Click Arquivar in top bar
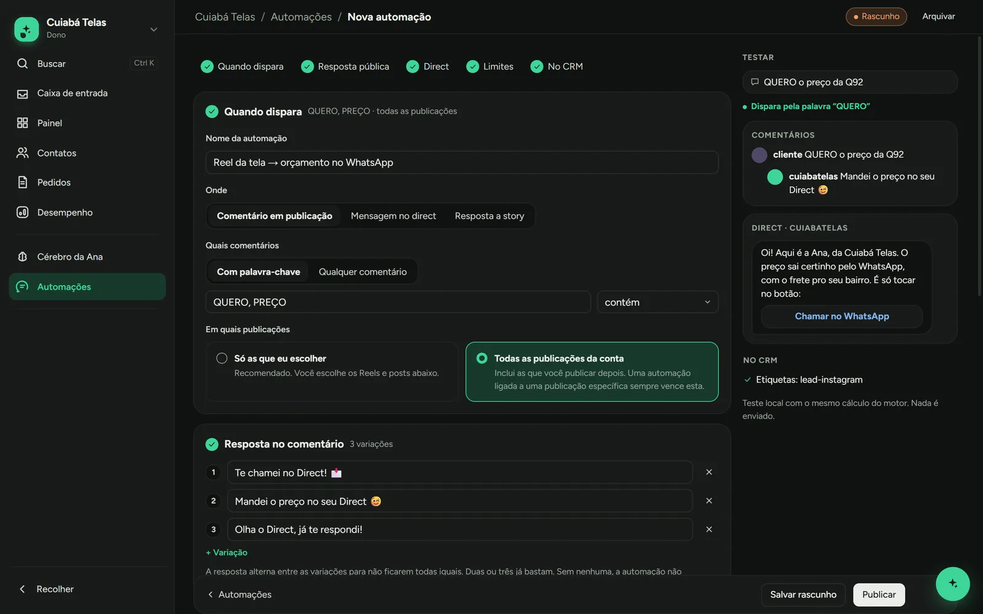The height and width of the screenshot is (614, 983). click(x=938, y=17)
